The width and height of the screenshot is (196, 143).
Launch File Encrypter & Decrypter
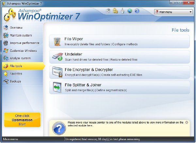(120, 72)
